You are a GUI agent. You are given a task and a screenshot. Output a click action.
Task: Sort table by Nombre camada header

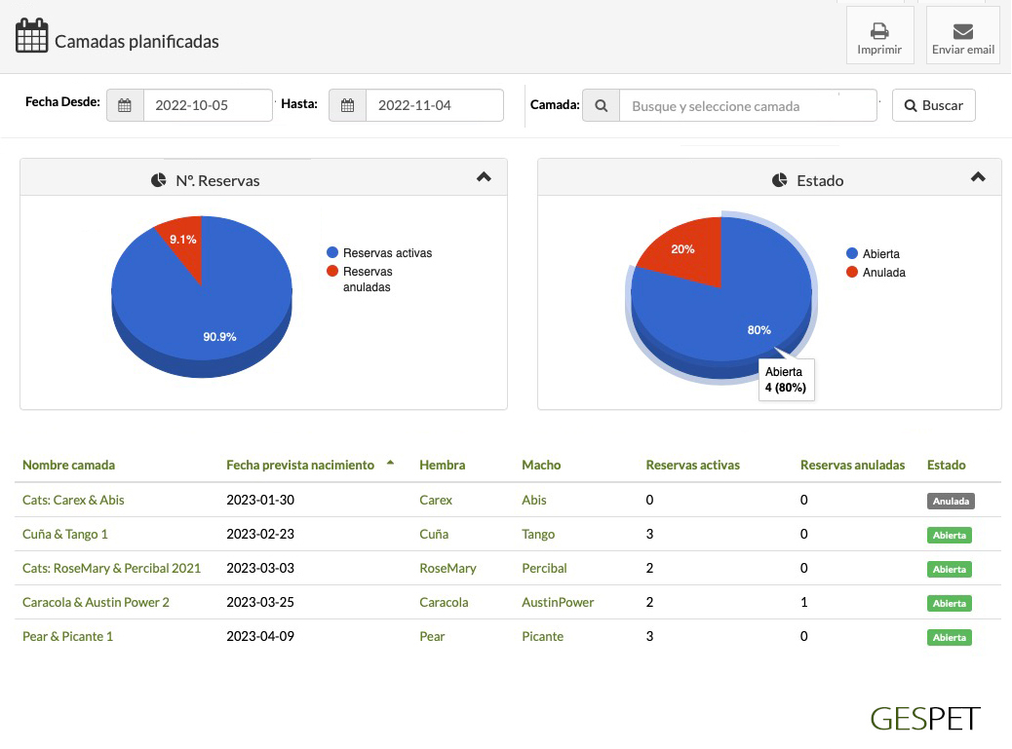tap(68, 465)
